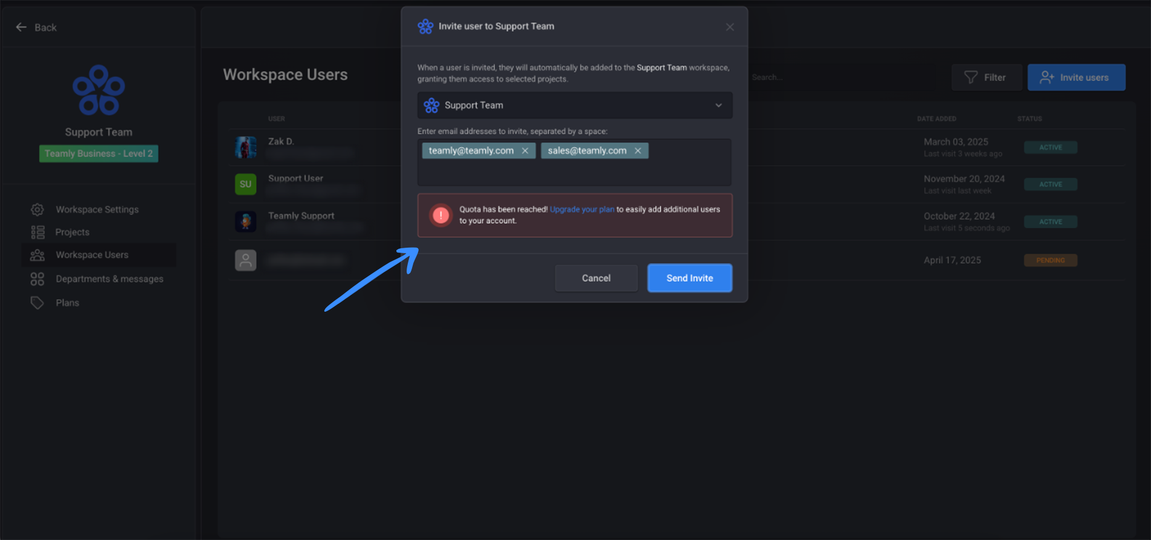Click the ACTIVE status badge for Zak D.

pos(1050,147)
